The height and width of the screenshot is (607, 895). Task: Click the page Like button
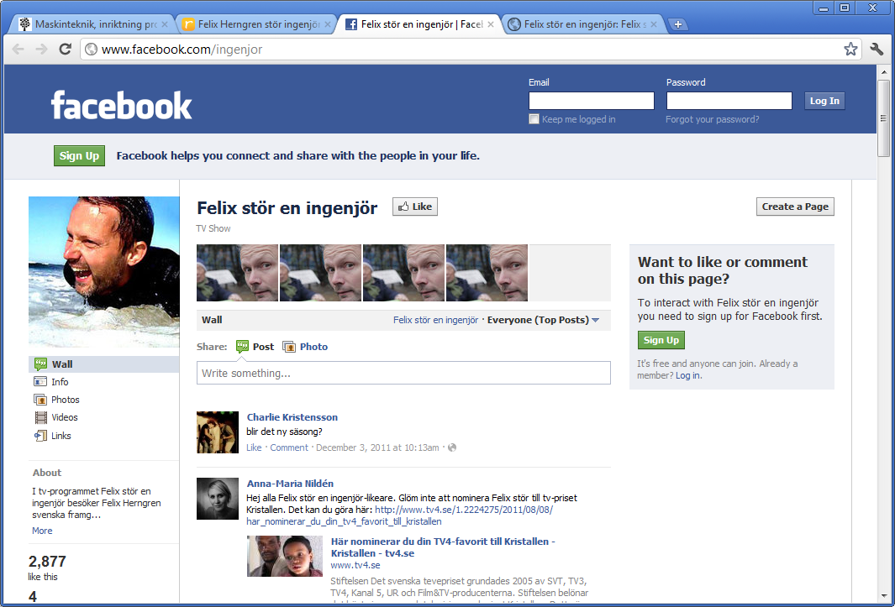click(x=415, y=207)
